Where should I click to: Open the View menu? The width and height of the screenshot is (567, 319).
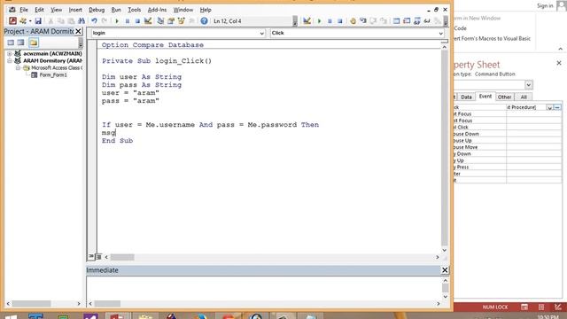(x=56, y=10)
